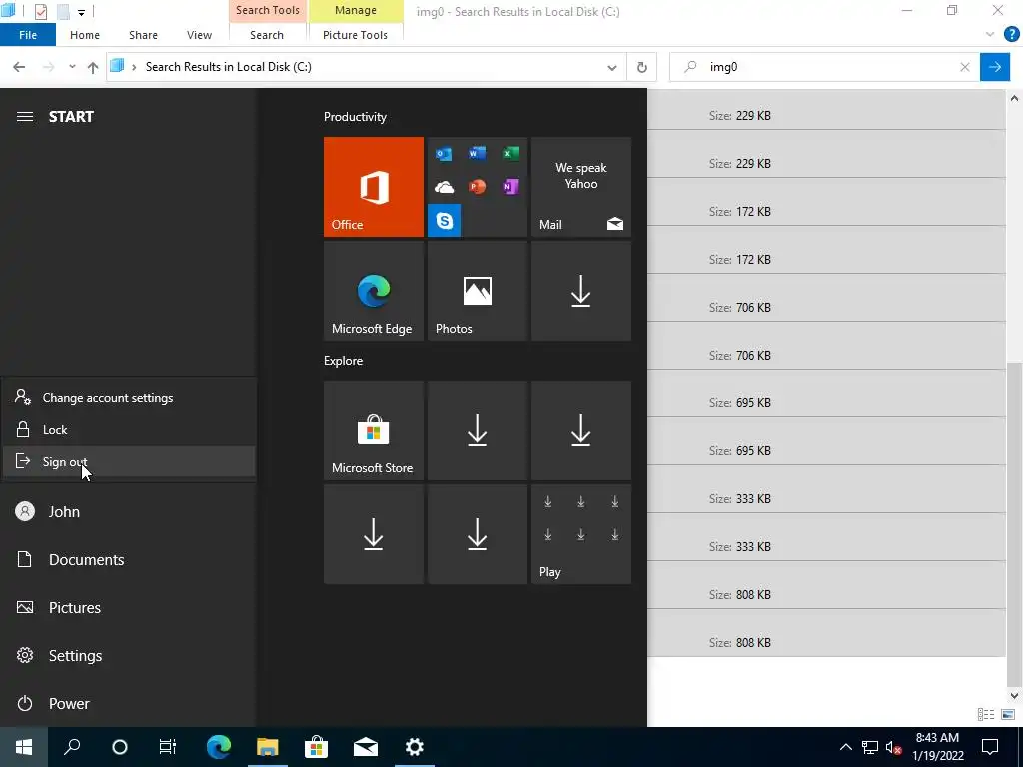Select the Productivity group heading
Image resolution: width=1023 pixels, height=767 pixels.
(355, 117)
